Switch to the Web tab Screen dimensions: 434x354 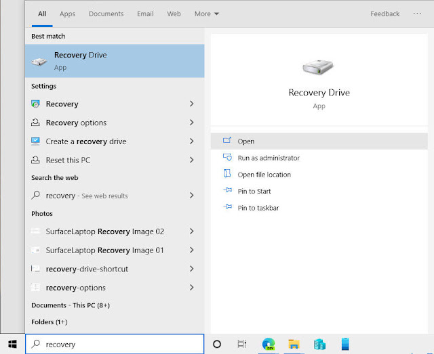click(174, 14)
